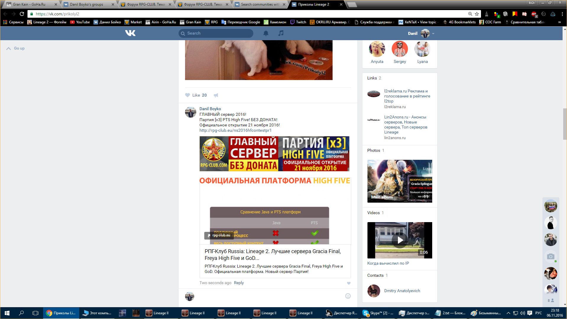Image resolution: width=567 pixels, height=319 pixels.
Task: Open the AdBlock extension icon
Action: tap(534, 14)
